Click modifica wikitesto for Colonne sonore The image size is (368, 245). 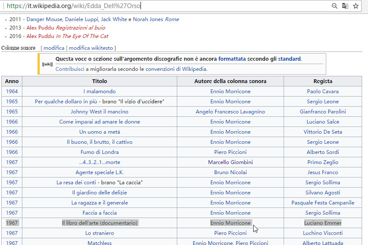pos(91,48)
